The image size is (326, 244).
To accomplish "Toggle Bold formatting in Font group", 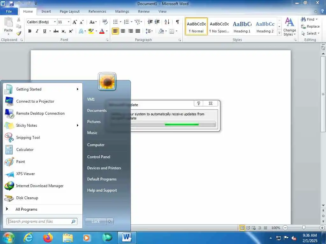I will [x=30, y=31].
